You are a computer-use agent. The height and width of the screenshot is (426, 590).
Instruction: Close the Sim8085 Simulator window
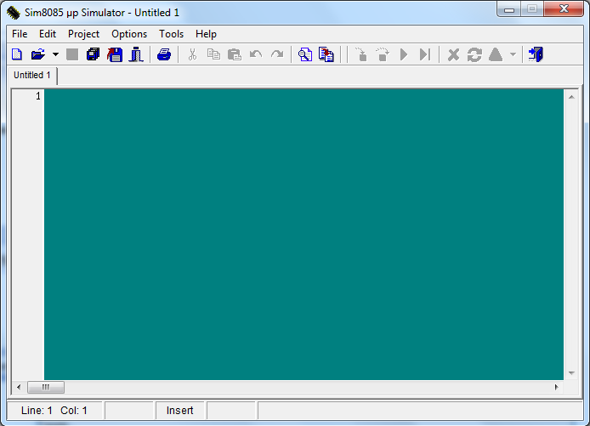564,9
